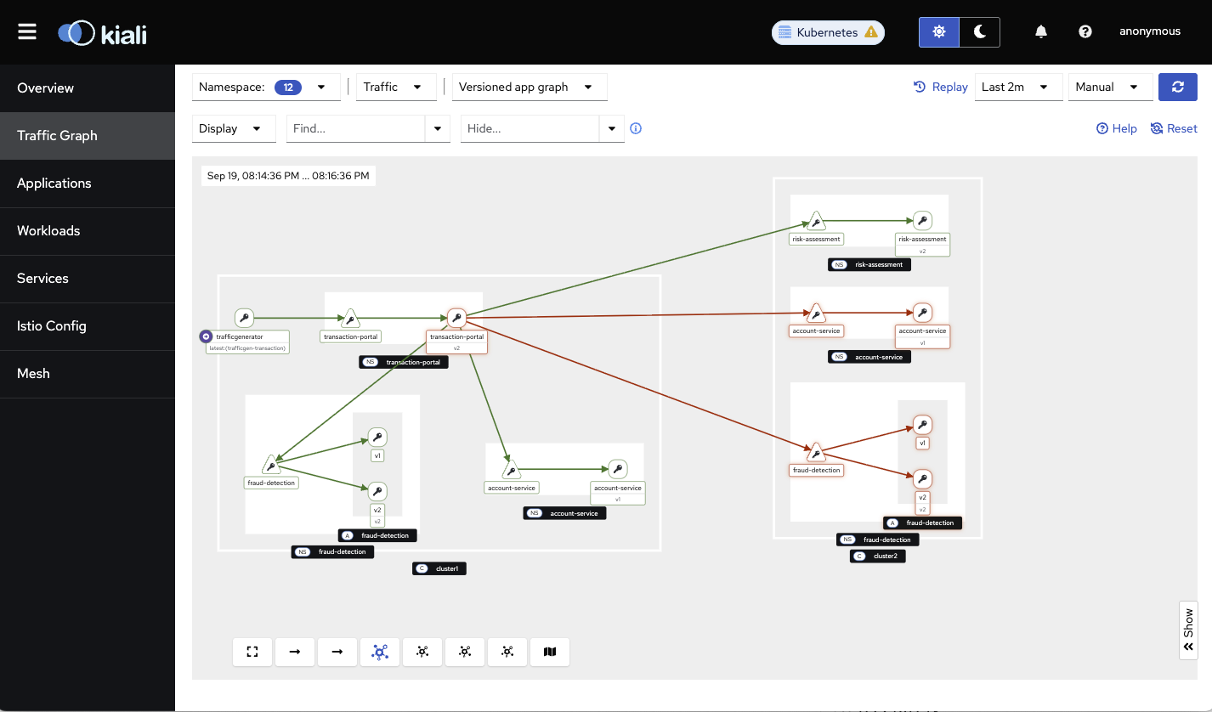1212x712 pixels.
Task: Open Workloads from the sidebar
Action: click(48, 231)
